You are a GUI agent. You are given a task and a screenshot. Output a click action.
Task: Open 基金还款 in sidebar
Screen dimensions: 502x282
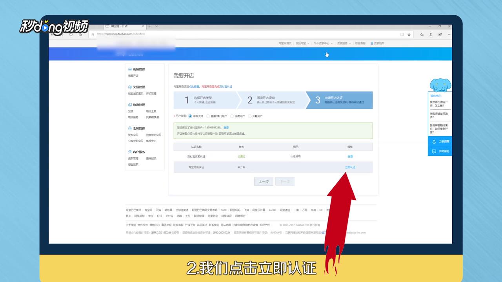pyautogui.click(x=133, y=164)
